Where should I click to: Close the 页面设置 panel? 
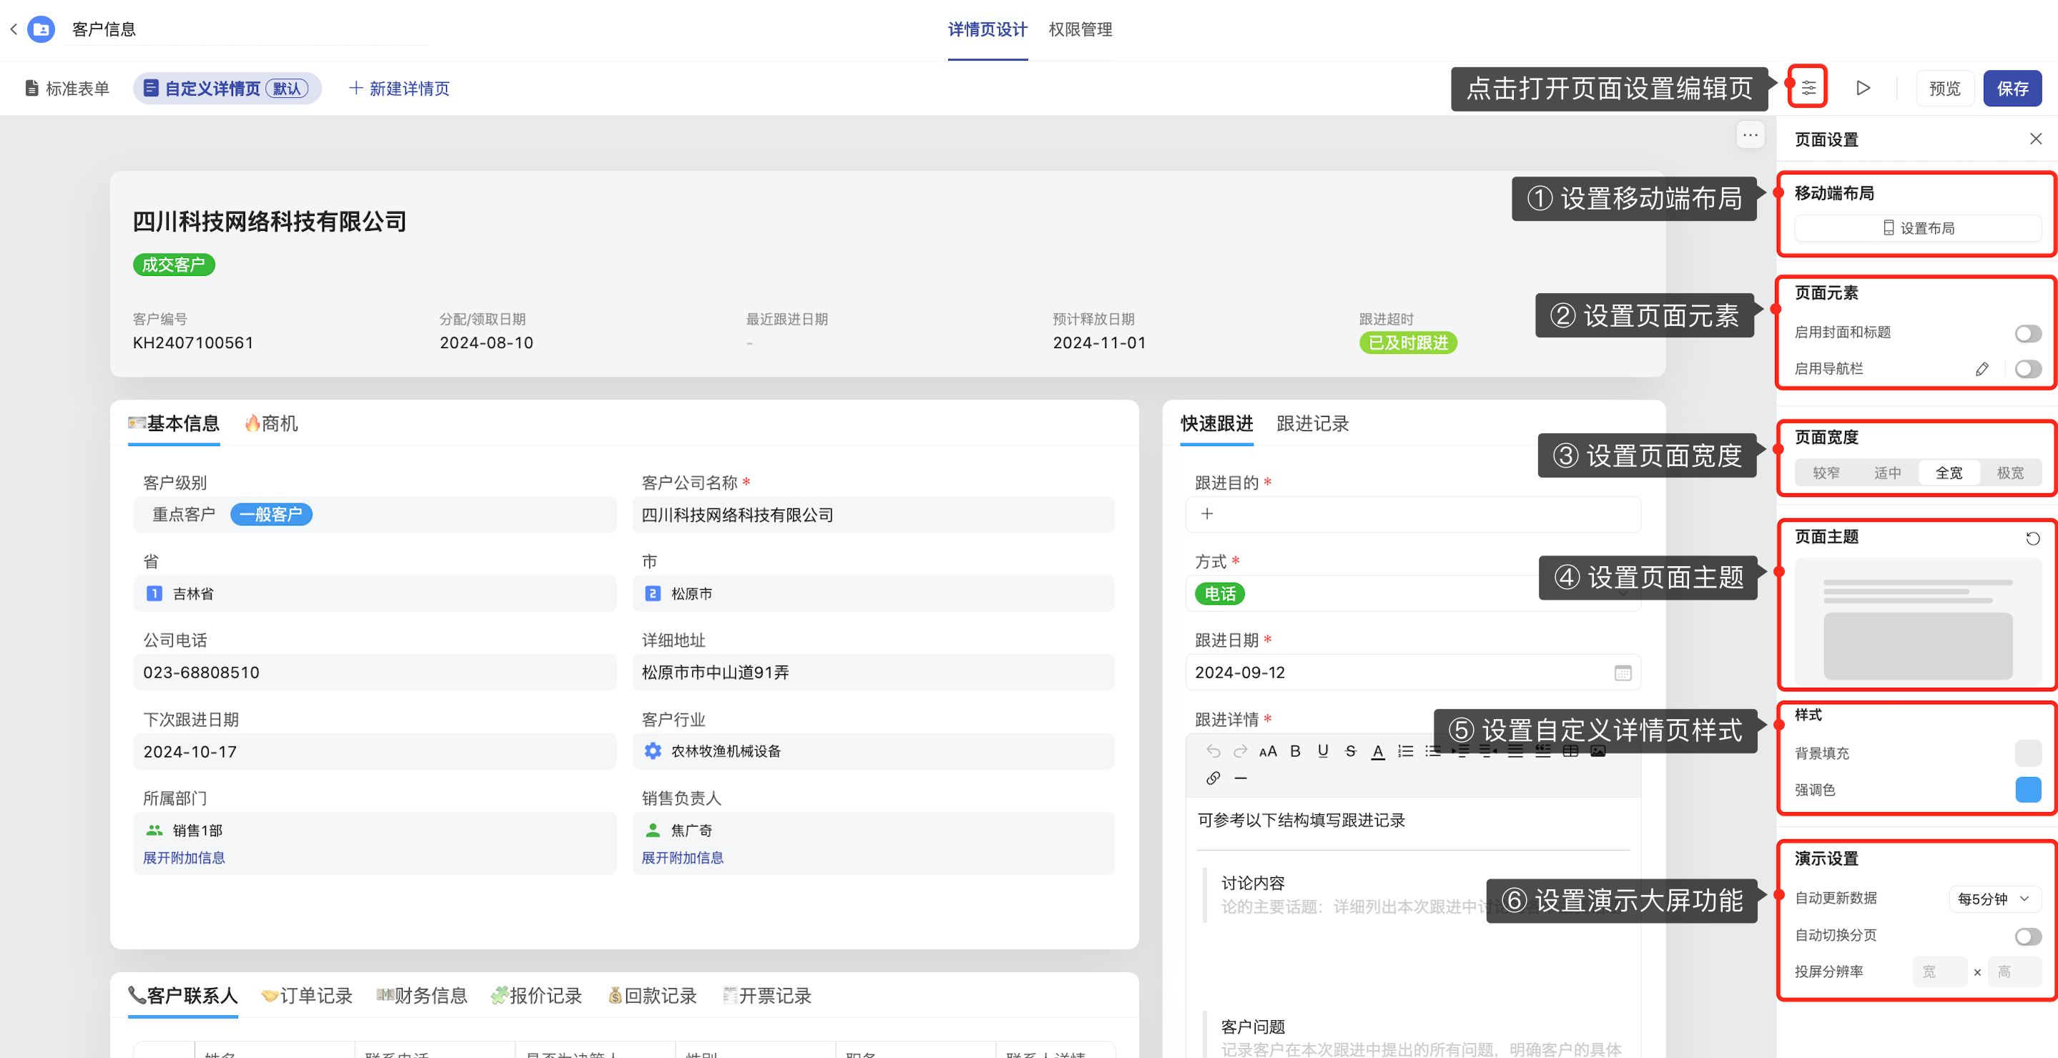(2036, 139)
